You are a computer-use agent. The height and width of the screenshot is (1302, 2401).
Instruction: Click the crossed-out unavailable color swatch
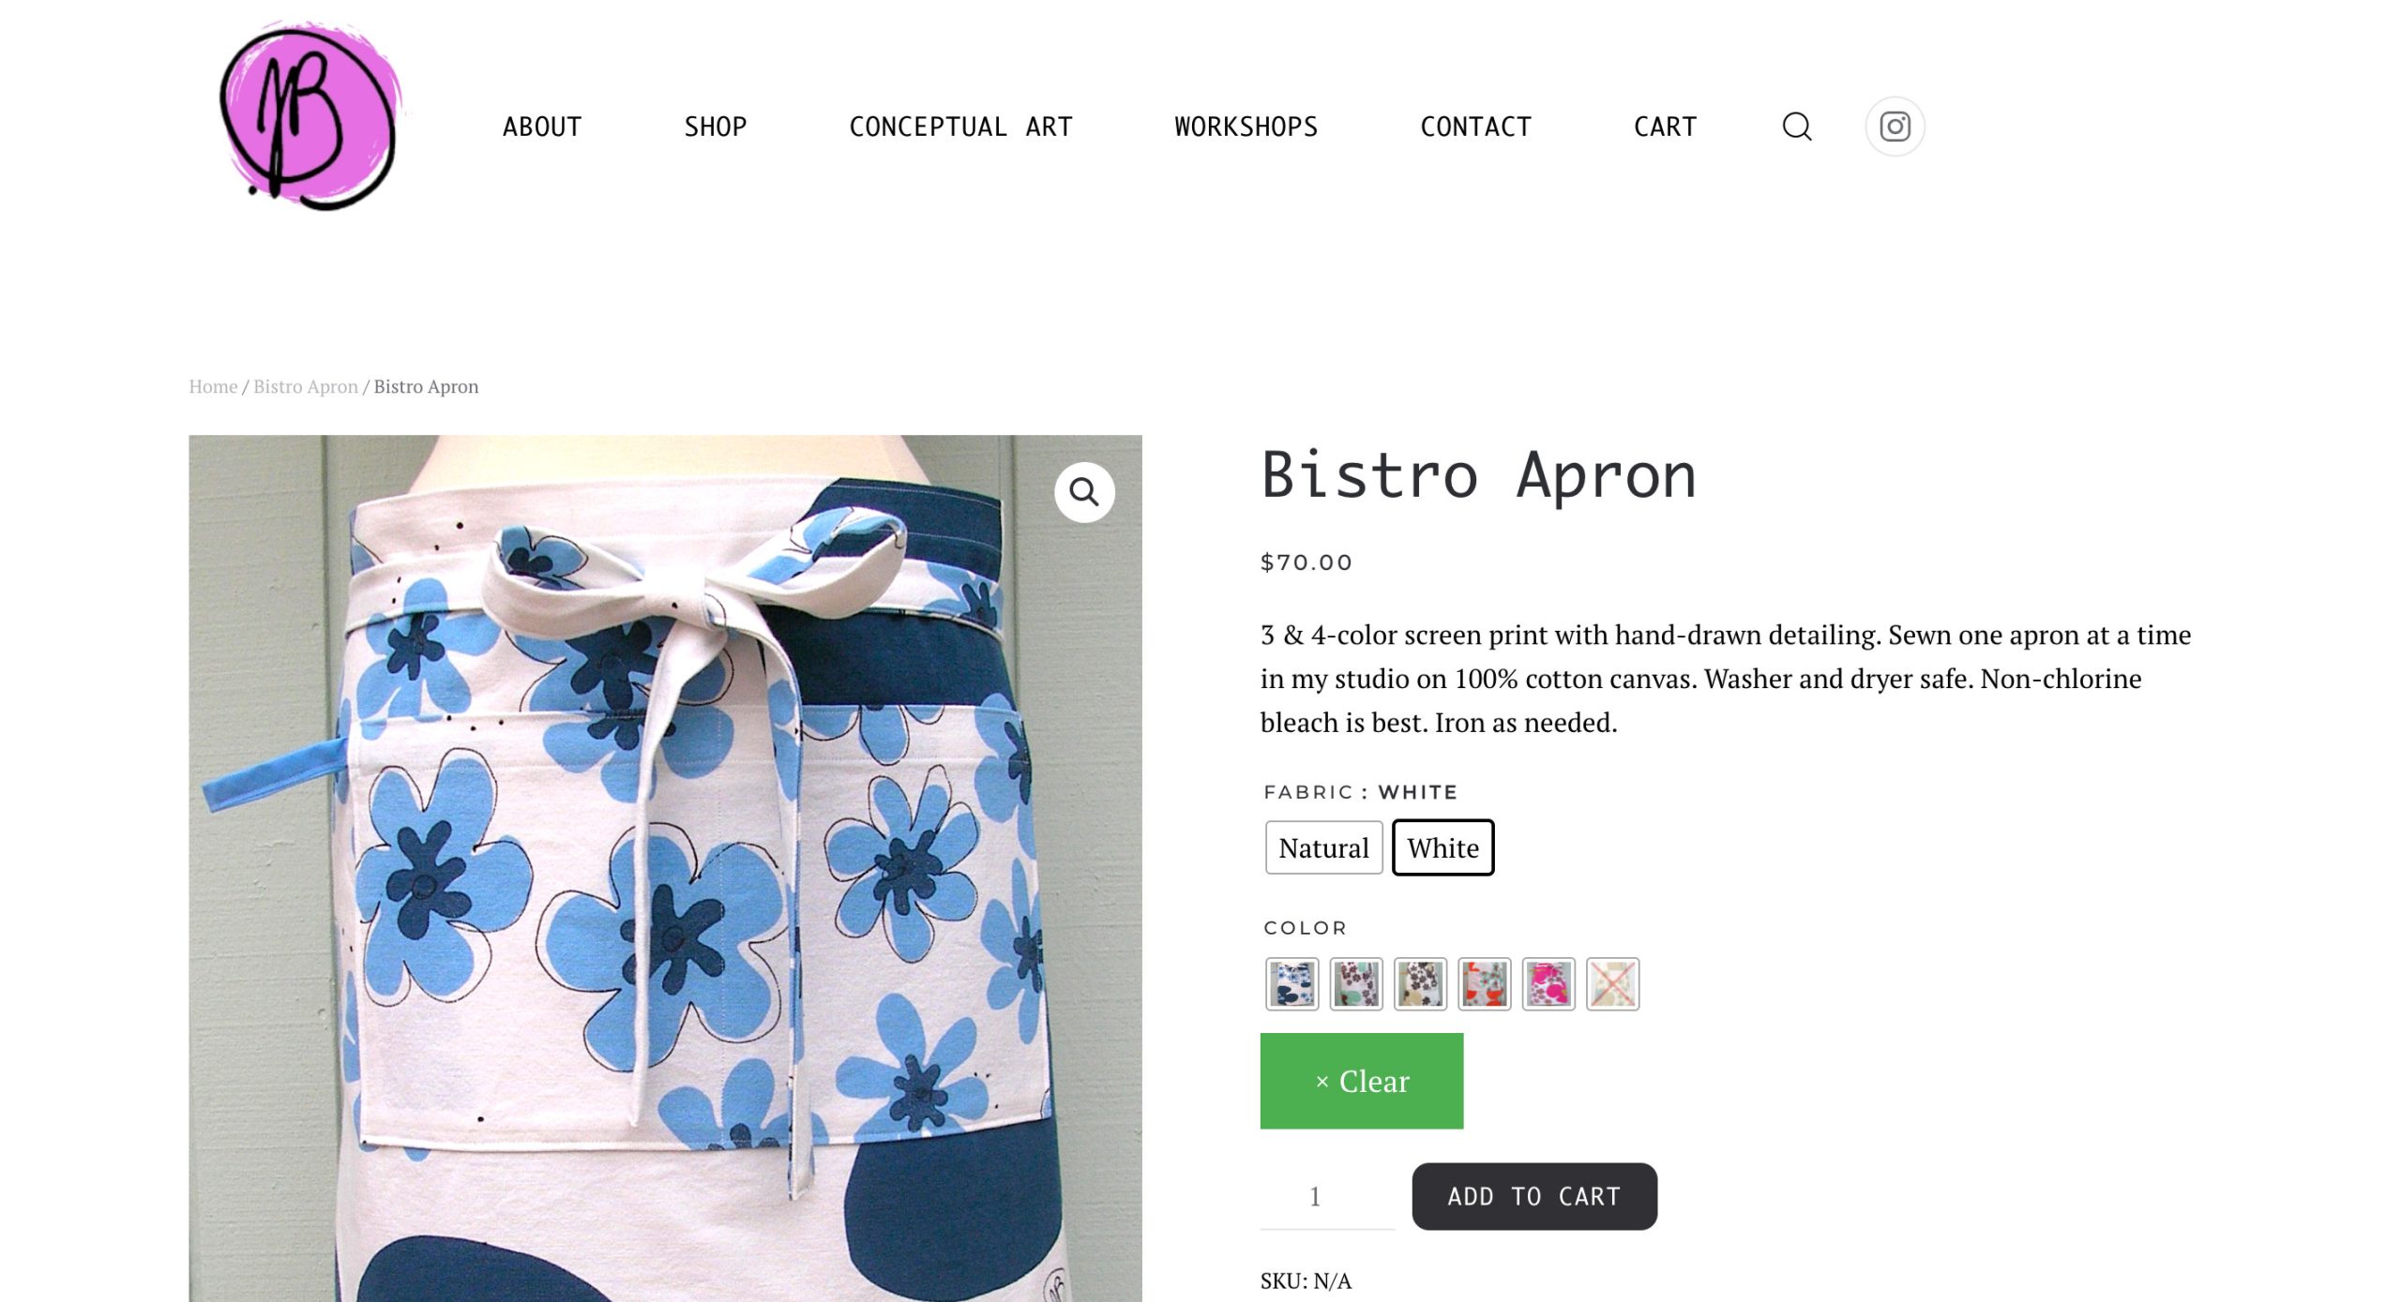(x=1613, y=984)
